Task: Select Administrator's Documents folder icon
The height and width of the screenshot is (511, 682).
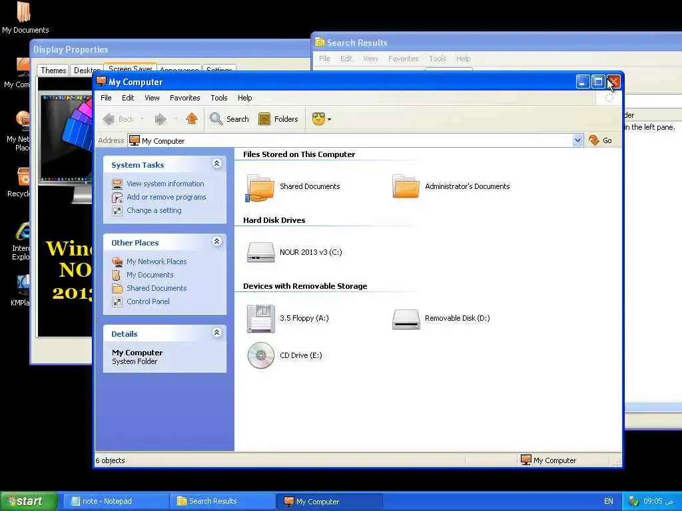Action: click(406, 186)
